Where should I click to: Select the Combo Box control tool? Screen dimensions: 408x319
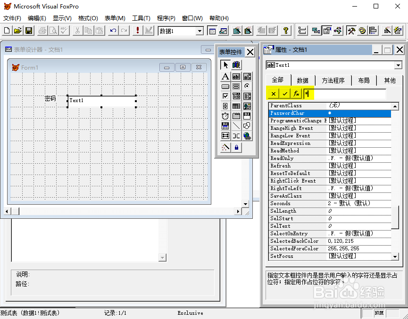click(x=236, y=96)
